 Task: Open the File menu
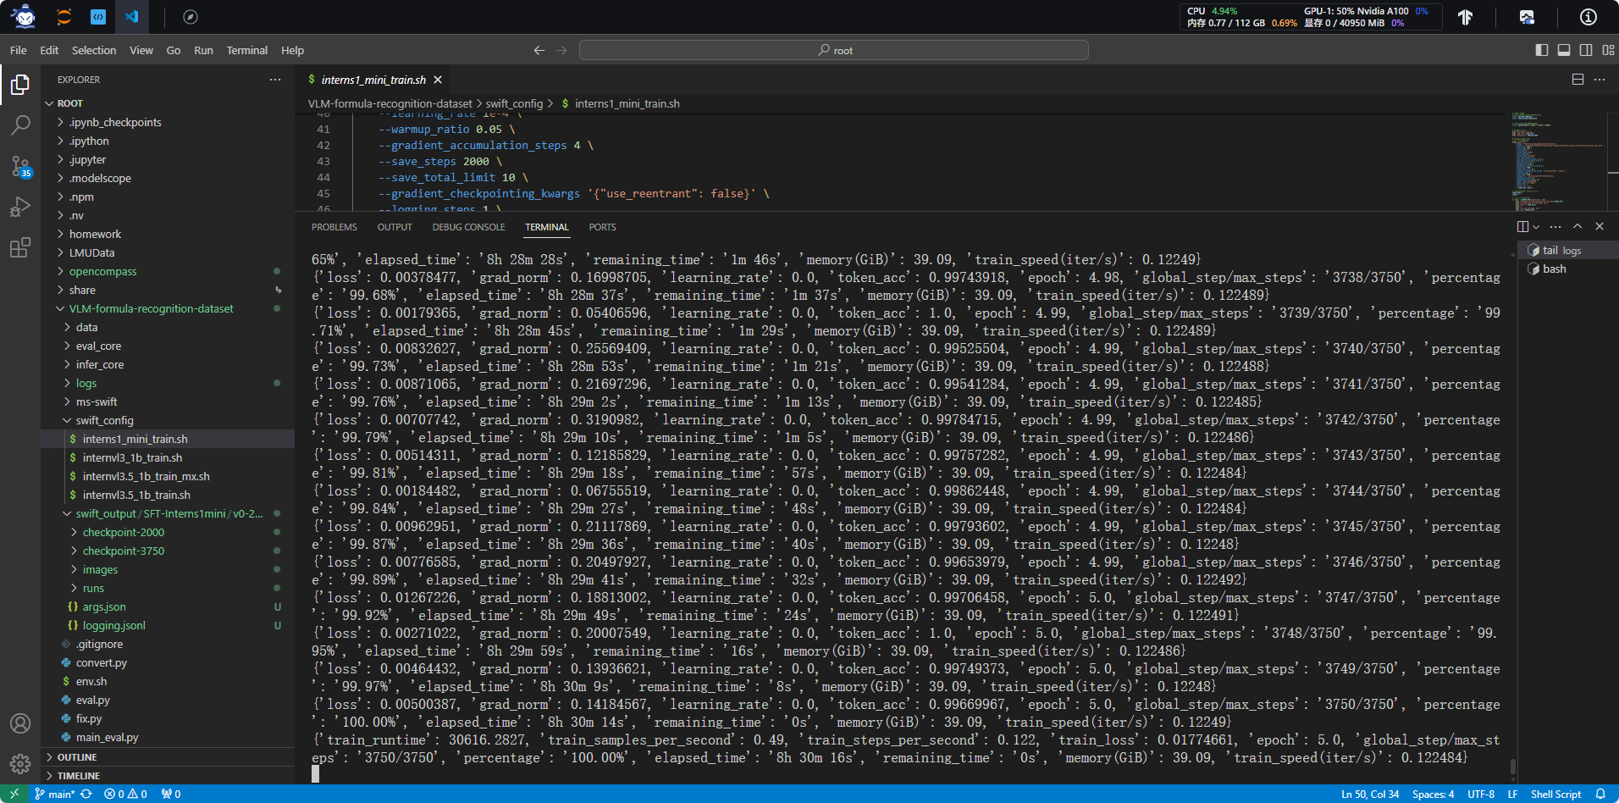click(19, 51)
